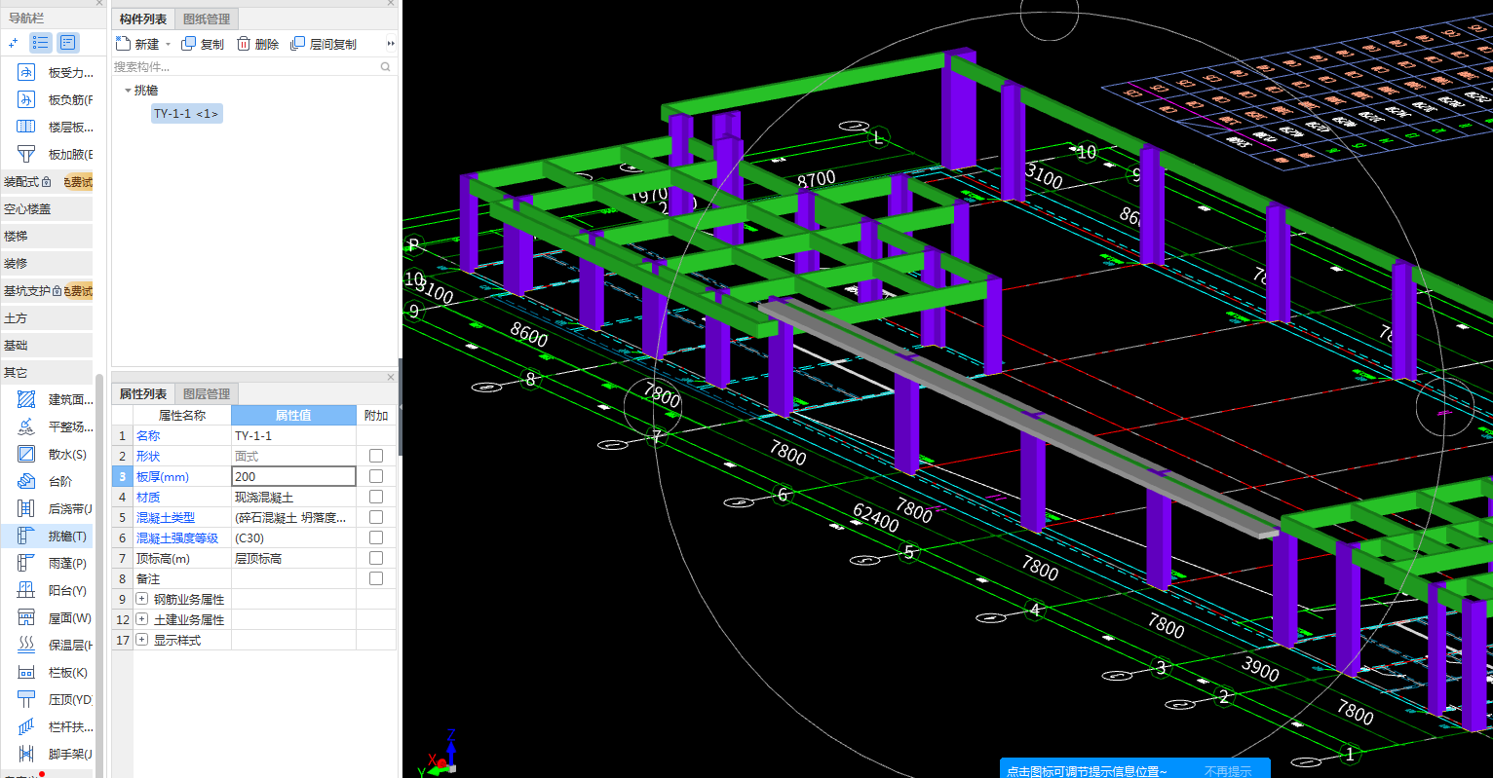Click the 名称 value cell TY-1-1
The height and width of the screenshot is (778, 1493).
pyautogui.click(x=293, y=435)
